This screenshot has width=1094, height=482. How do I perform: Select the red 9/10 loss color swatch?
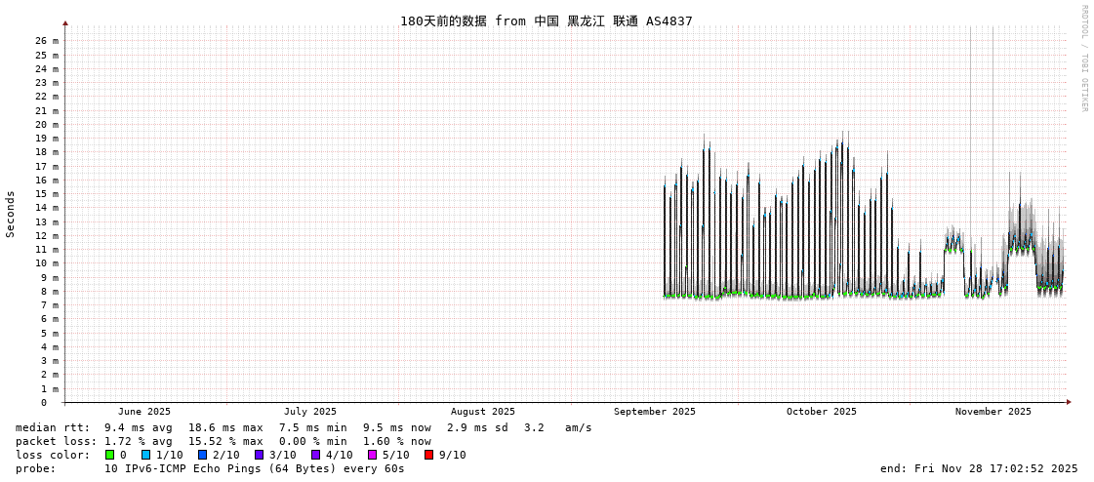coord(428,455)
